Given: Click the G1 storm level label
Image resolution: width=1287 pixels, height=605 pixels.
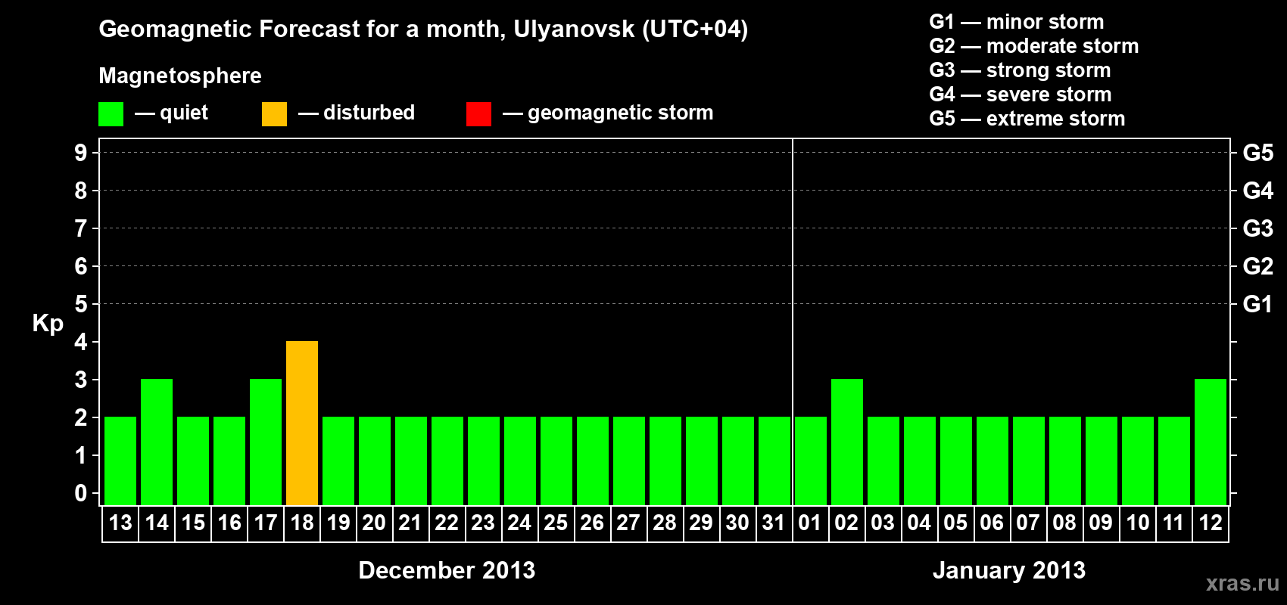Looking at the screenshot, I should click(1258, 304).
